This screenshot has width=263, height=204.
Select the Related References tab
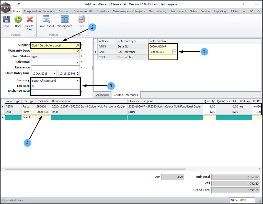pos(126,95)
